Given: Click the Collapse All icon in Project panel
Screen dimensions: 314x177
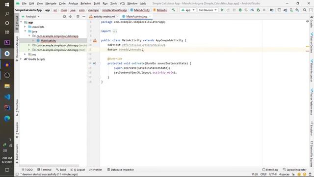Looking at the screenshot, I should [70, 16].
